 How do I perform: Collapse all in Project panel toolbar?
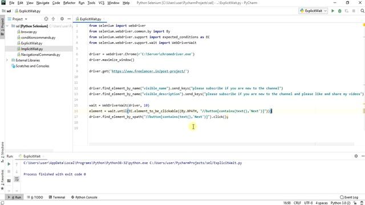tap(53, 19)
